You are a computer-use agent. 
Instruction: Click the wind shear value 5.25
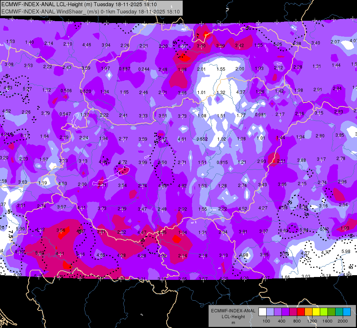pyautogui.click(x=278, y=44)
